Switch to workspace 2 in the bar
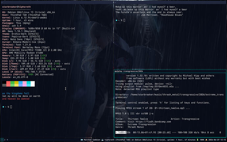Image resolution: width=227 pixels, height=142 pixels. 5,140
